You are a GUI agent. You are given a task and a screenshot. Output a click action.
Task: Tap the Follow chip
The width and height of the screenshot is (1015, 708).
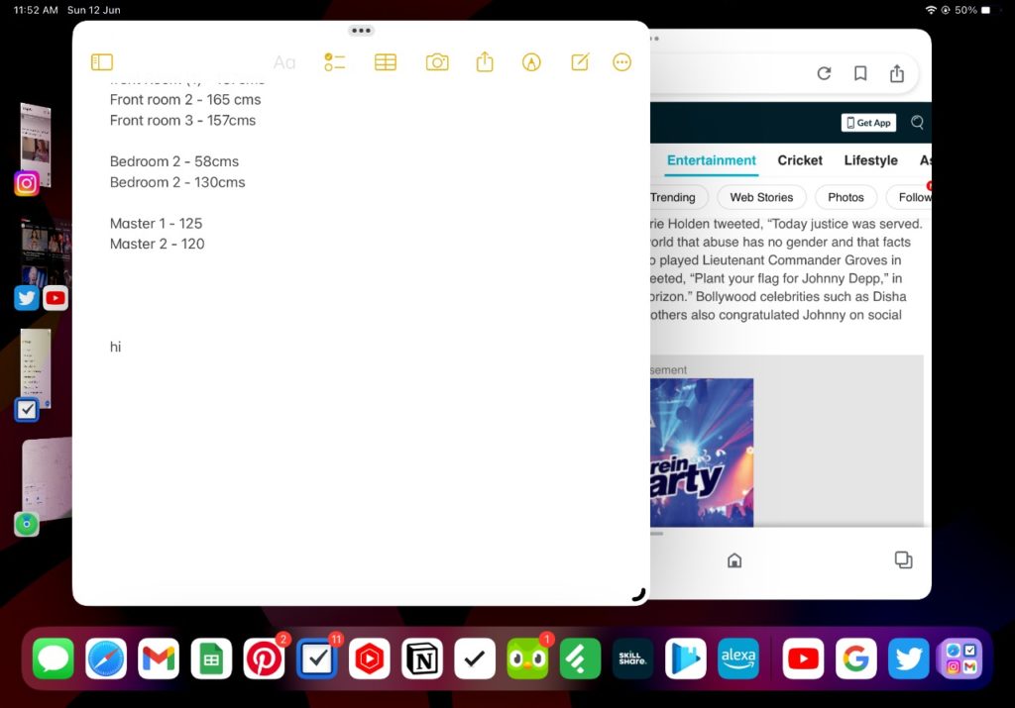(x=910, y=197)
